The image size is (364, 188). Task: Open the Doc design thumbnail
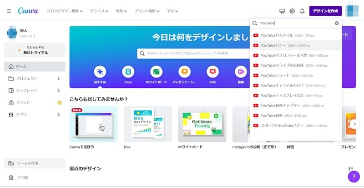(x=148, y=124)
